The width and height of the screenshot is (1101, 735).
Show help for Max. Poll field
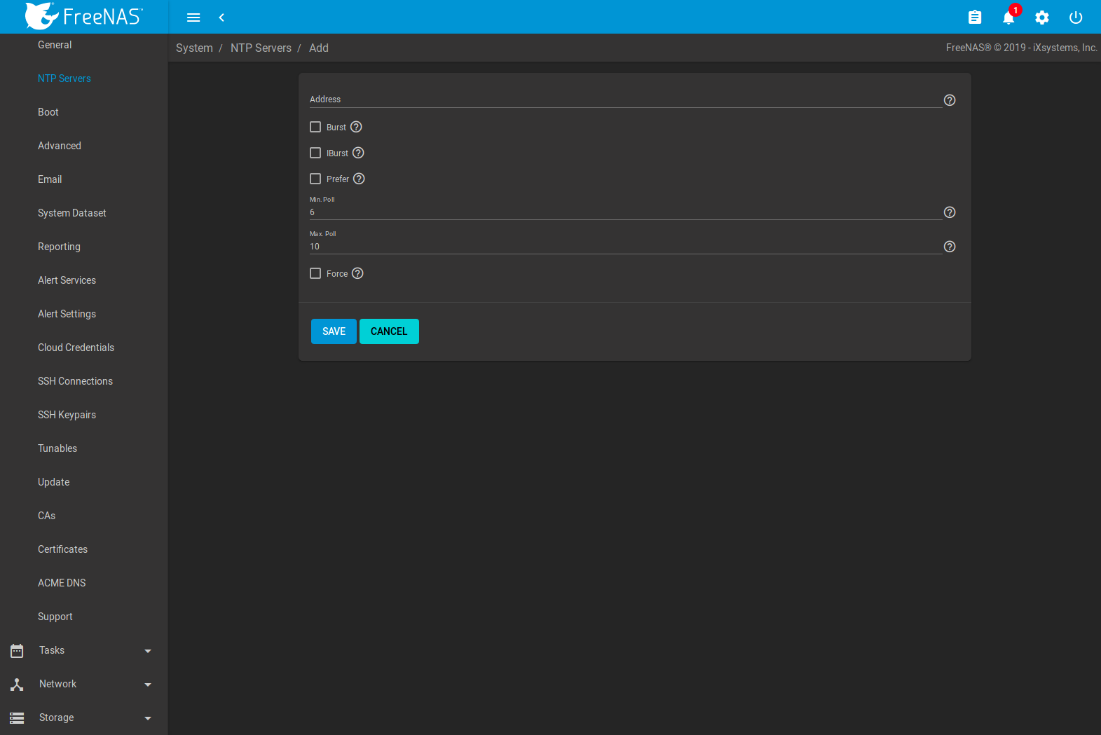(950, 247)
